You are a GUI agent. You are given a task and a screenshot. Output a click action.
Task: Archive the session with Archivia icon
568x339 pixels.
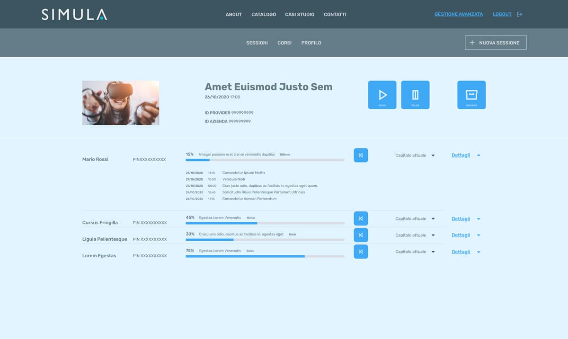(471, 95)
